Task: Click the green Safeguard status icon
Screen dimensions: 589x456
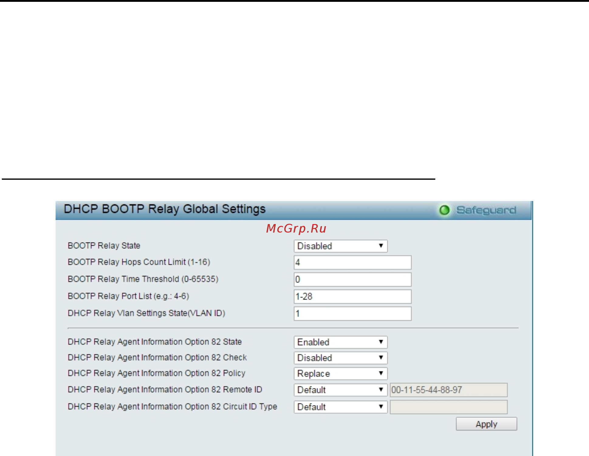Action: (444, 210)
